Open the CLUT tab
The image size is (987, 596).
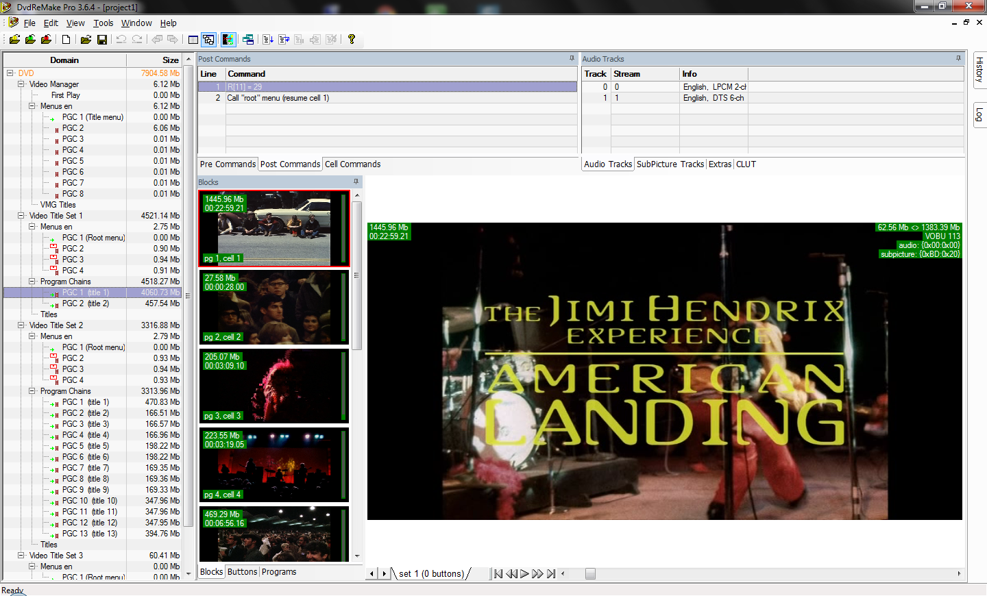click(x=746, y=164)
